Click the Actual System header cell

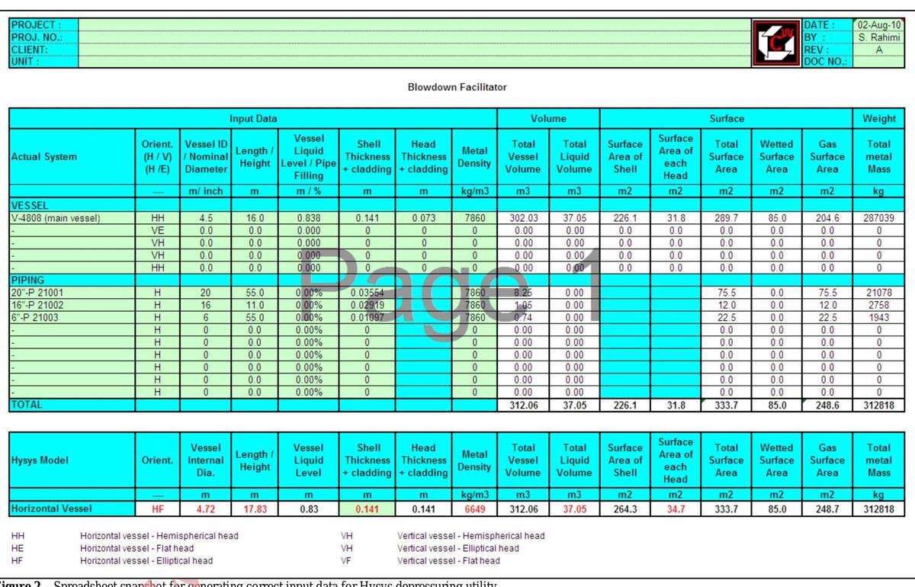pos(72,157)
